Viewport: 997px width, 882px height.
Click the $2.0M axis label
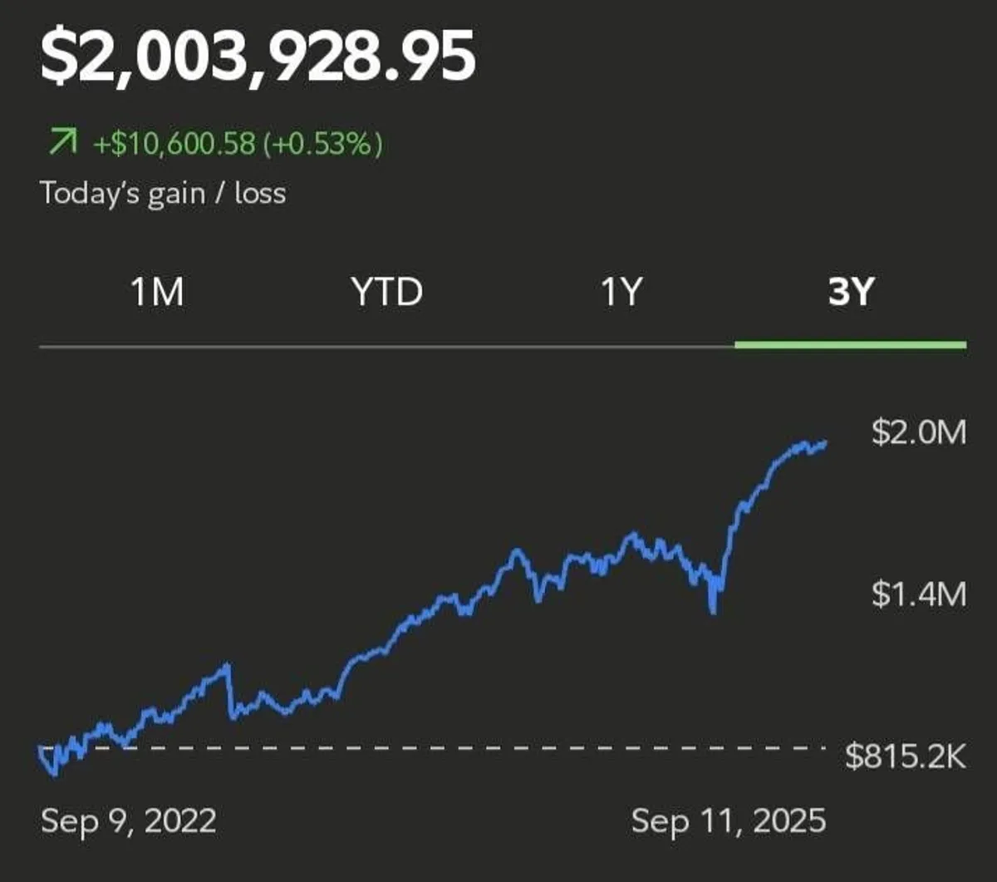tap(919, 434)
